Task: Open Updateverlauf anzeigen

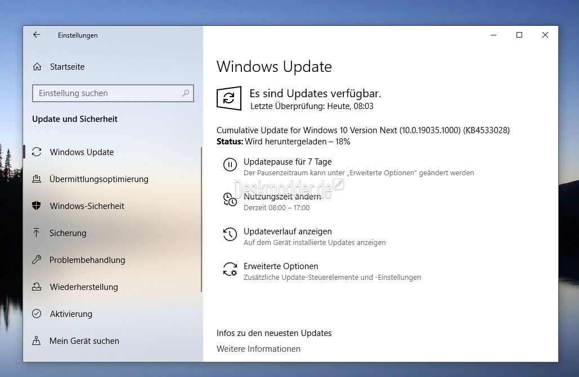Action: tap(288, 231)
